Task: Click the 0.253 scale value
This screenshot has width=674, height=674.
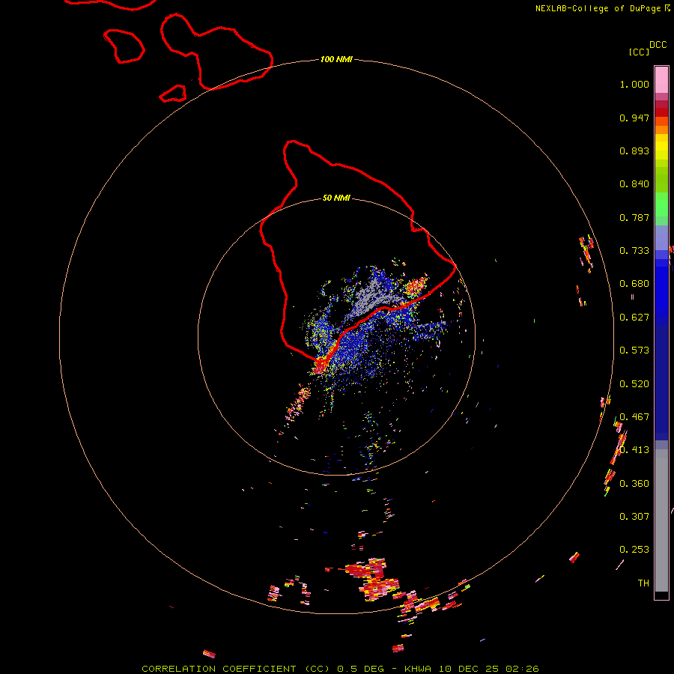Action: pyautogui.click(x=634, y=550)
